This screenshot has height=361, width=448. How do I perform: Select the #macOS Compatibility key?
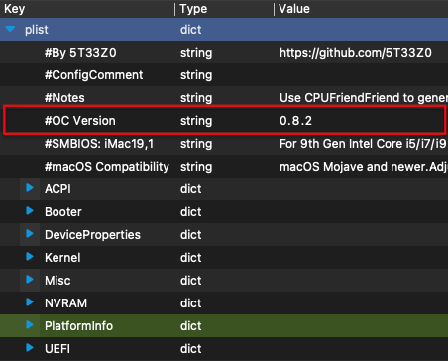coord(107,167)
